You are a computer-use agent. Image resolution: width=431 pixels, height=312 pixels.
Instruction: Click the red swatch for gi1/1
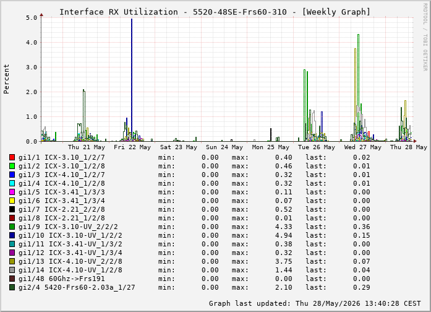tap(12, 157)
